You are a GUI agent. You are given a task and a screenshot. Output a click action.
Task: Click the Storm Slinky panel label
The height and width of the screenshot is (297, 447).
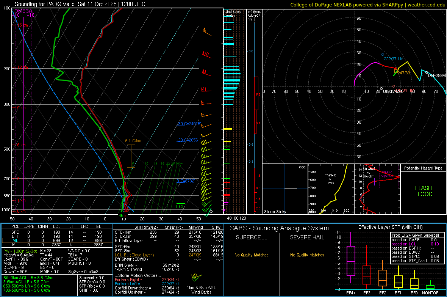pos(275,212)
